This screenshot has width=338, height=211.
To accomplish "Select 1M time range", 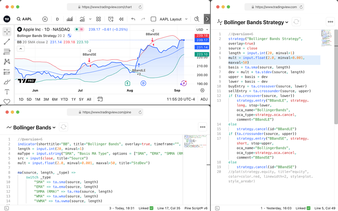I will 37,99.
